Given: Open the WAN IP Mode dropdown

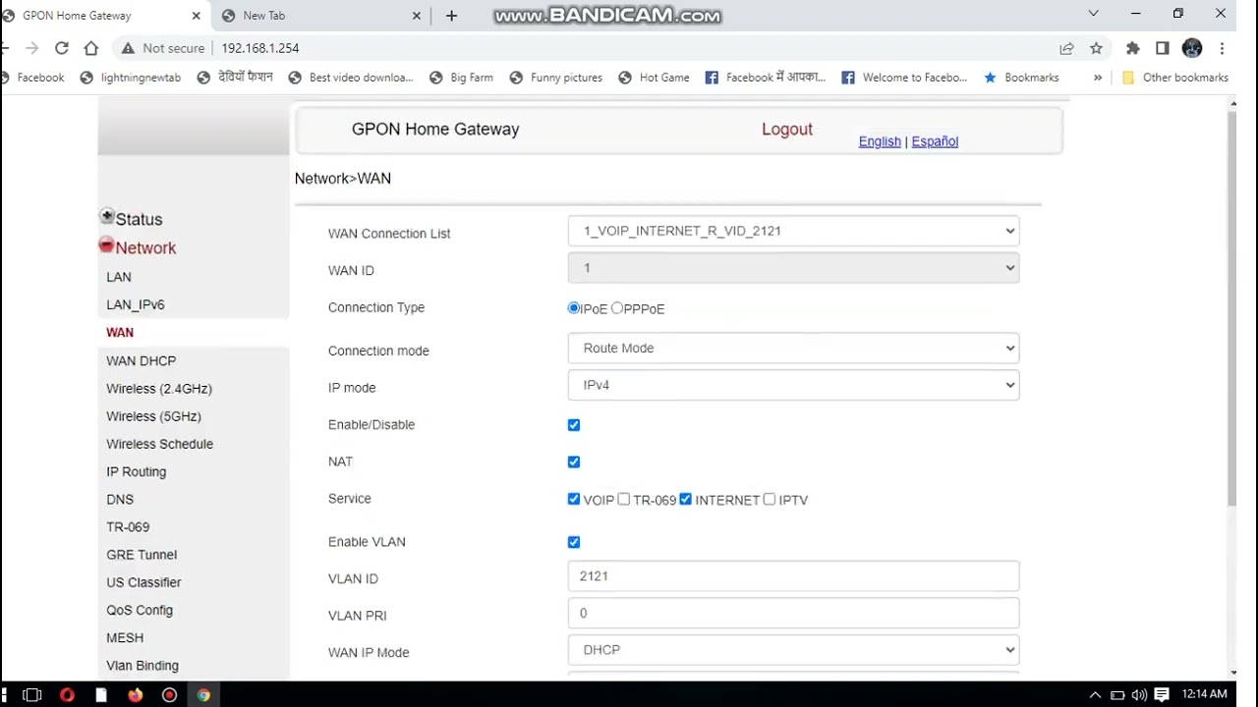Looking at the screenshot, I should pyautogui.click(x=793, y=650).
